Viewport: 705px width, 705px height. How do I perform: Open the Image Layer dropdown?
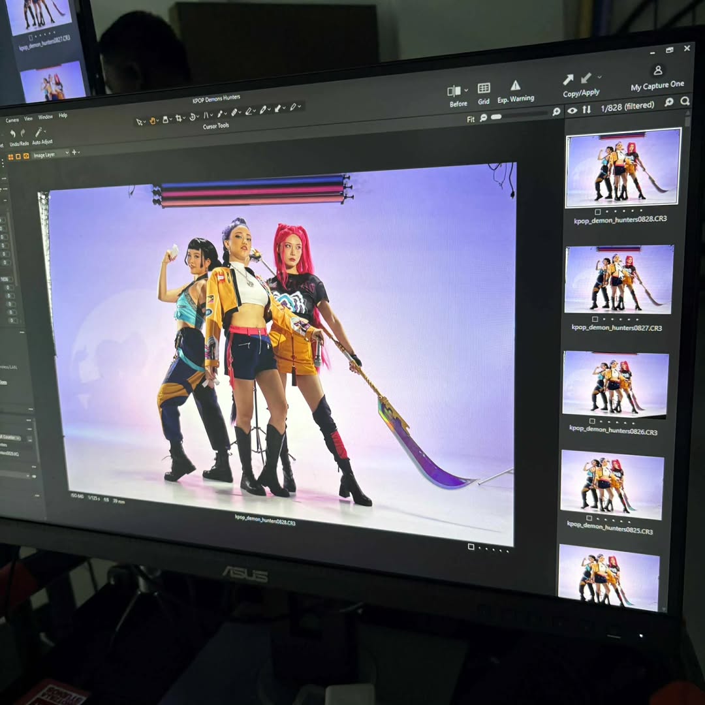point(51,155)
